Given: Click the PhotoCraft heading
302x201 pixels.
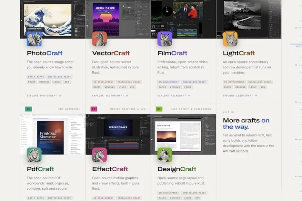Looking at the screenshot, I should (45, 53).
